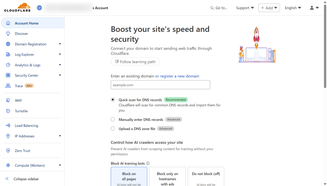The height and width of the screenshot is (186, 327).
Task: Select Manually enter DNS records option
Action: (x=113, y=120)
